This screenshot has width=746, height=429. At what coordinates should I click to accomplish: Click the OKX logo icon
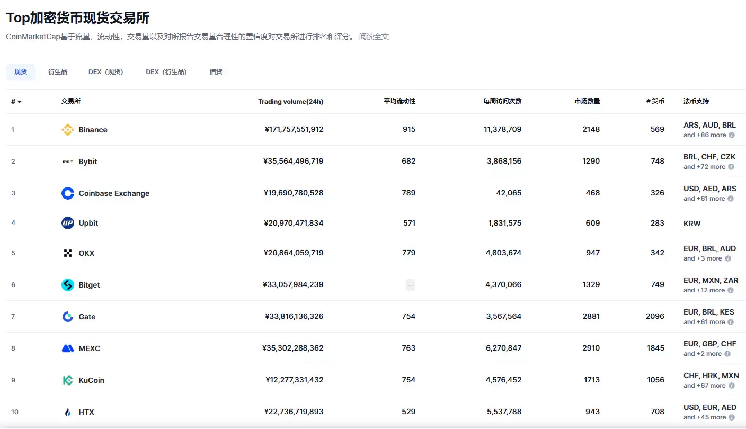click(67, 253)
